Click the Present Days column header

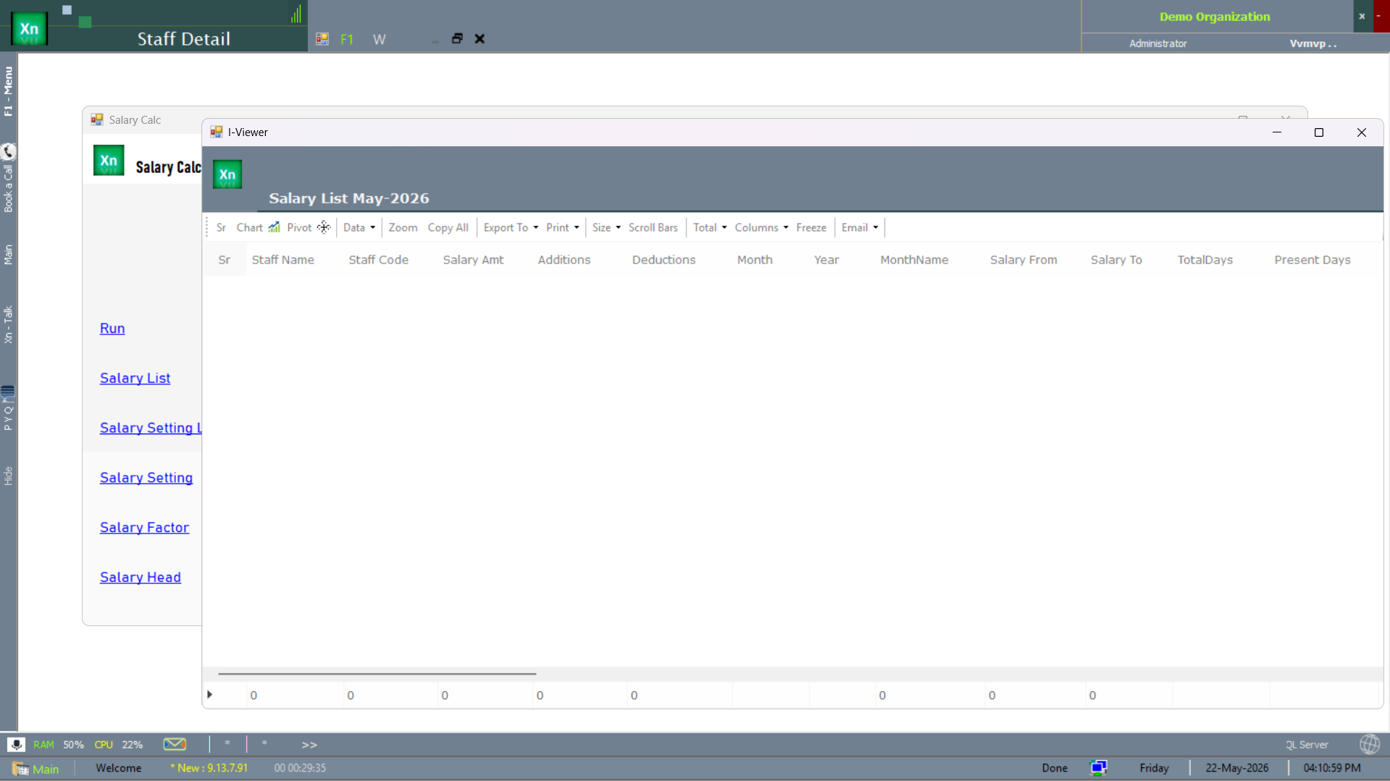pyautogui.click(x=1312, y=260)
